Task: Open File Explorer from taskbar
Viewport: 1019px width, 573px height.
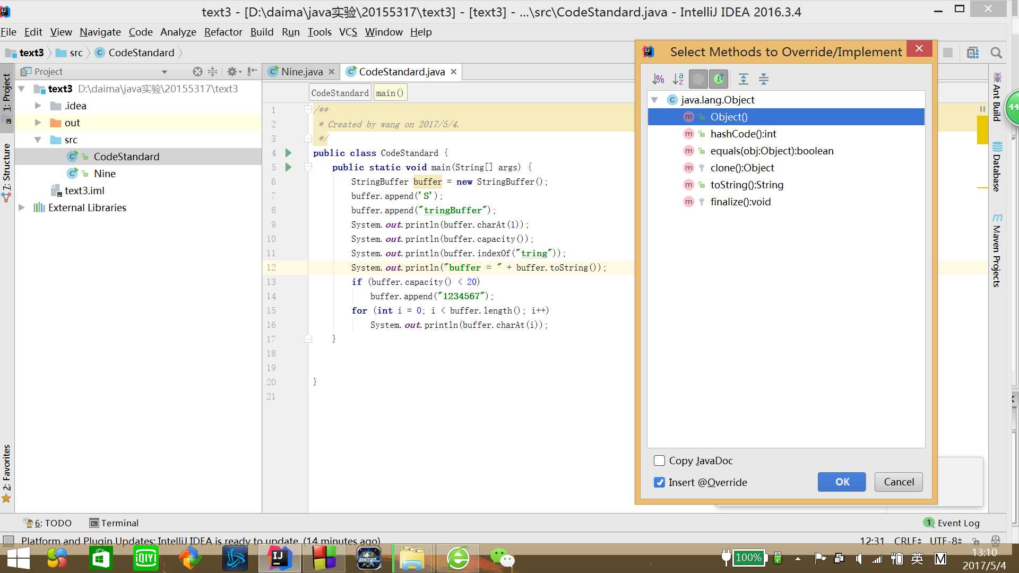Action: pos(412,558)
